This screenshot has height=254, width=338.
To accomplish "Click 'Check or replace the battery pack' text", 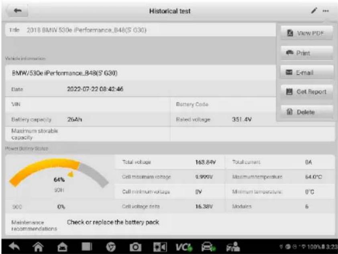I will click(113, 222).
